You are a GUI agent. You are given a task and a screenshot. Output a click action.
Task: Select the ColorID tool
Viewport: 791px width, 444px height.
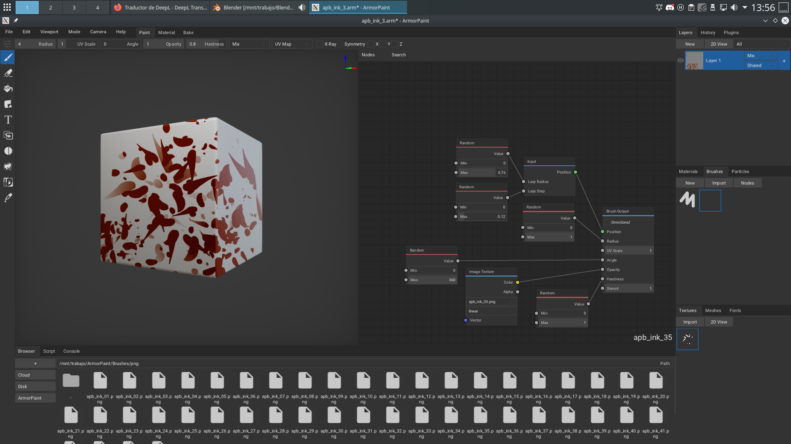[8, 183]
